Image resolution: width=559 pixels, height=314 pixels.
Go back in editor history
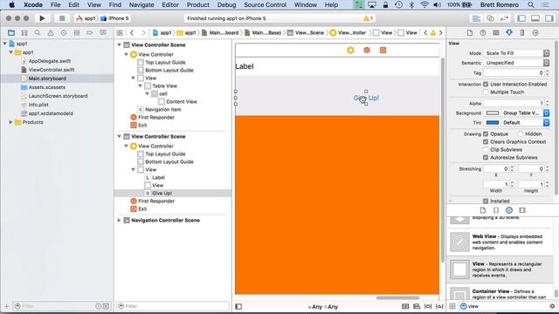[x=132, y=33]
